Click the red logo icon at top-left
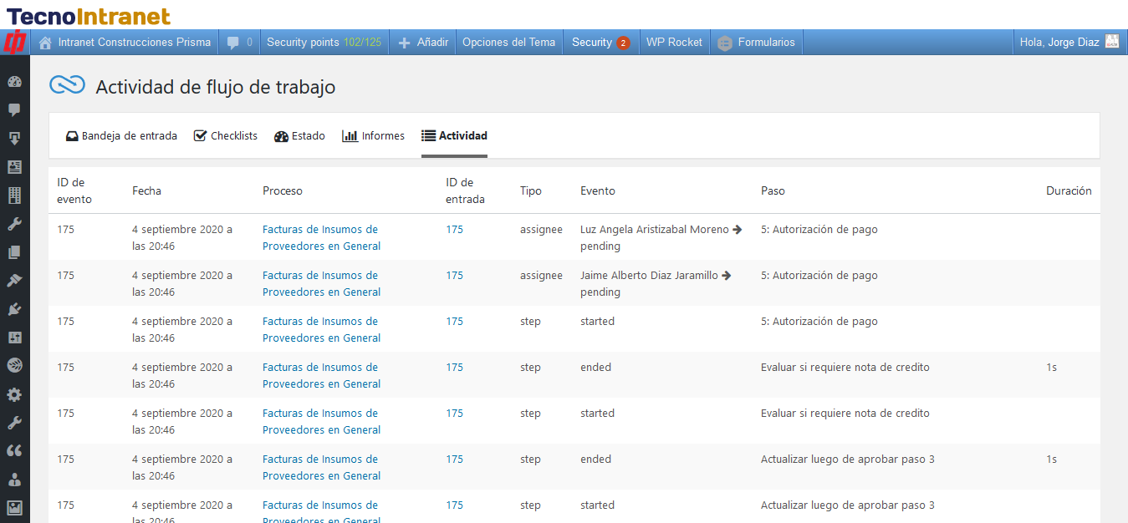The image size is (1128, 523). tap(15, 43)
